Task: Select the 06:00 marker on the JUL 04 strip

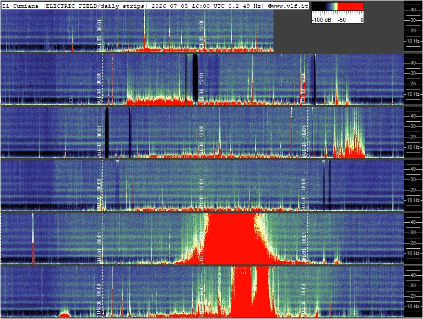Action: coord(99,79)
